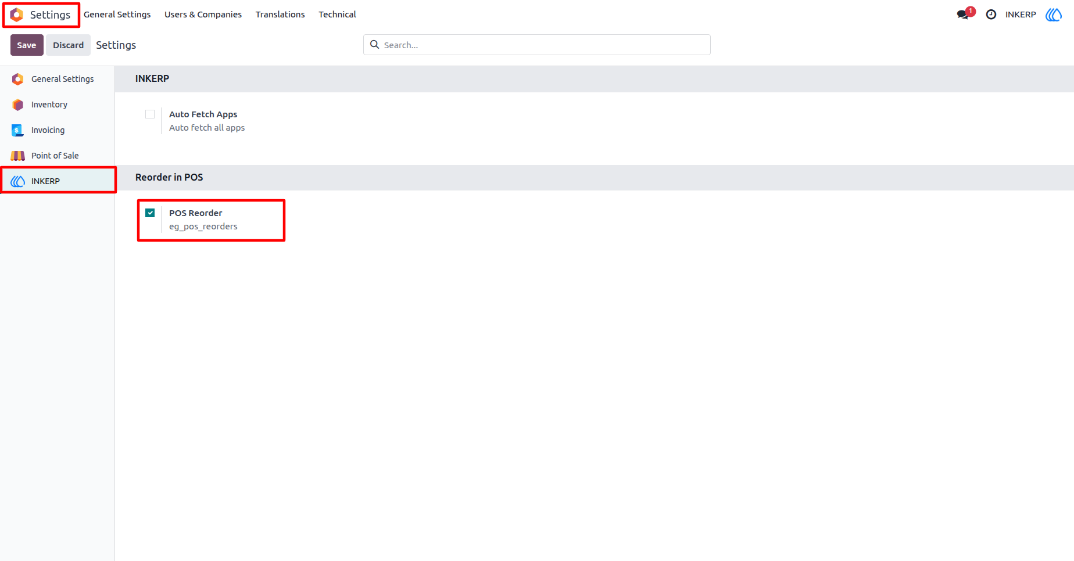
Task: Open General Settings top menu
Action: (x=117, y=15)
